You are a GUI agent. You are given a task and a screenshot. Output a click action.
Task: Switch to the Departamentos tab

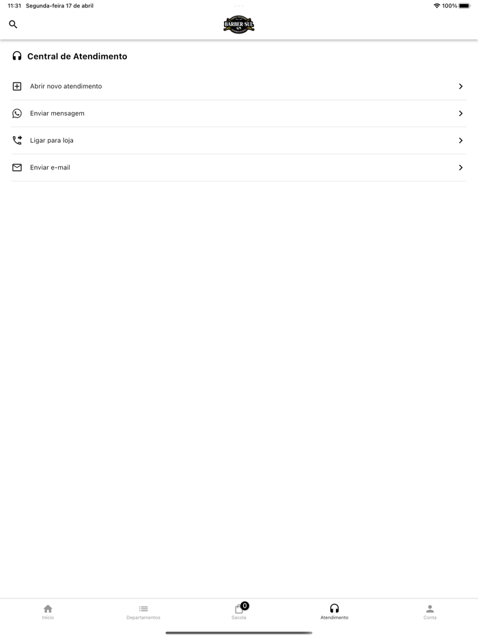click(143, 611)
